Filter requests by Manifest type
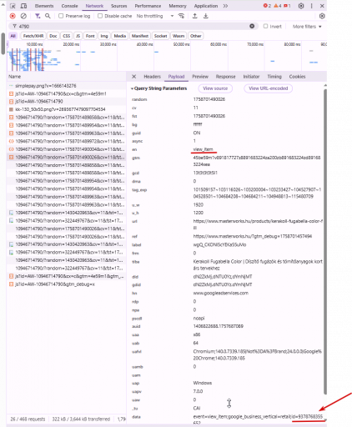This screenshot has height=427, width=352. click(140, 36)
